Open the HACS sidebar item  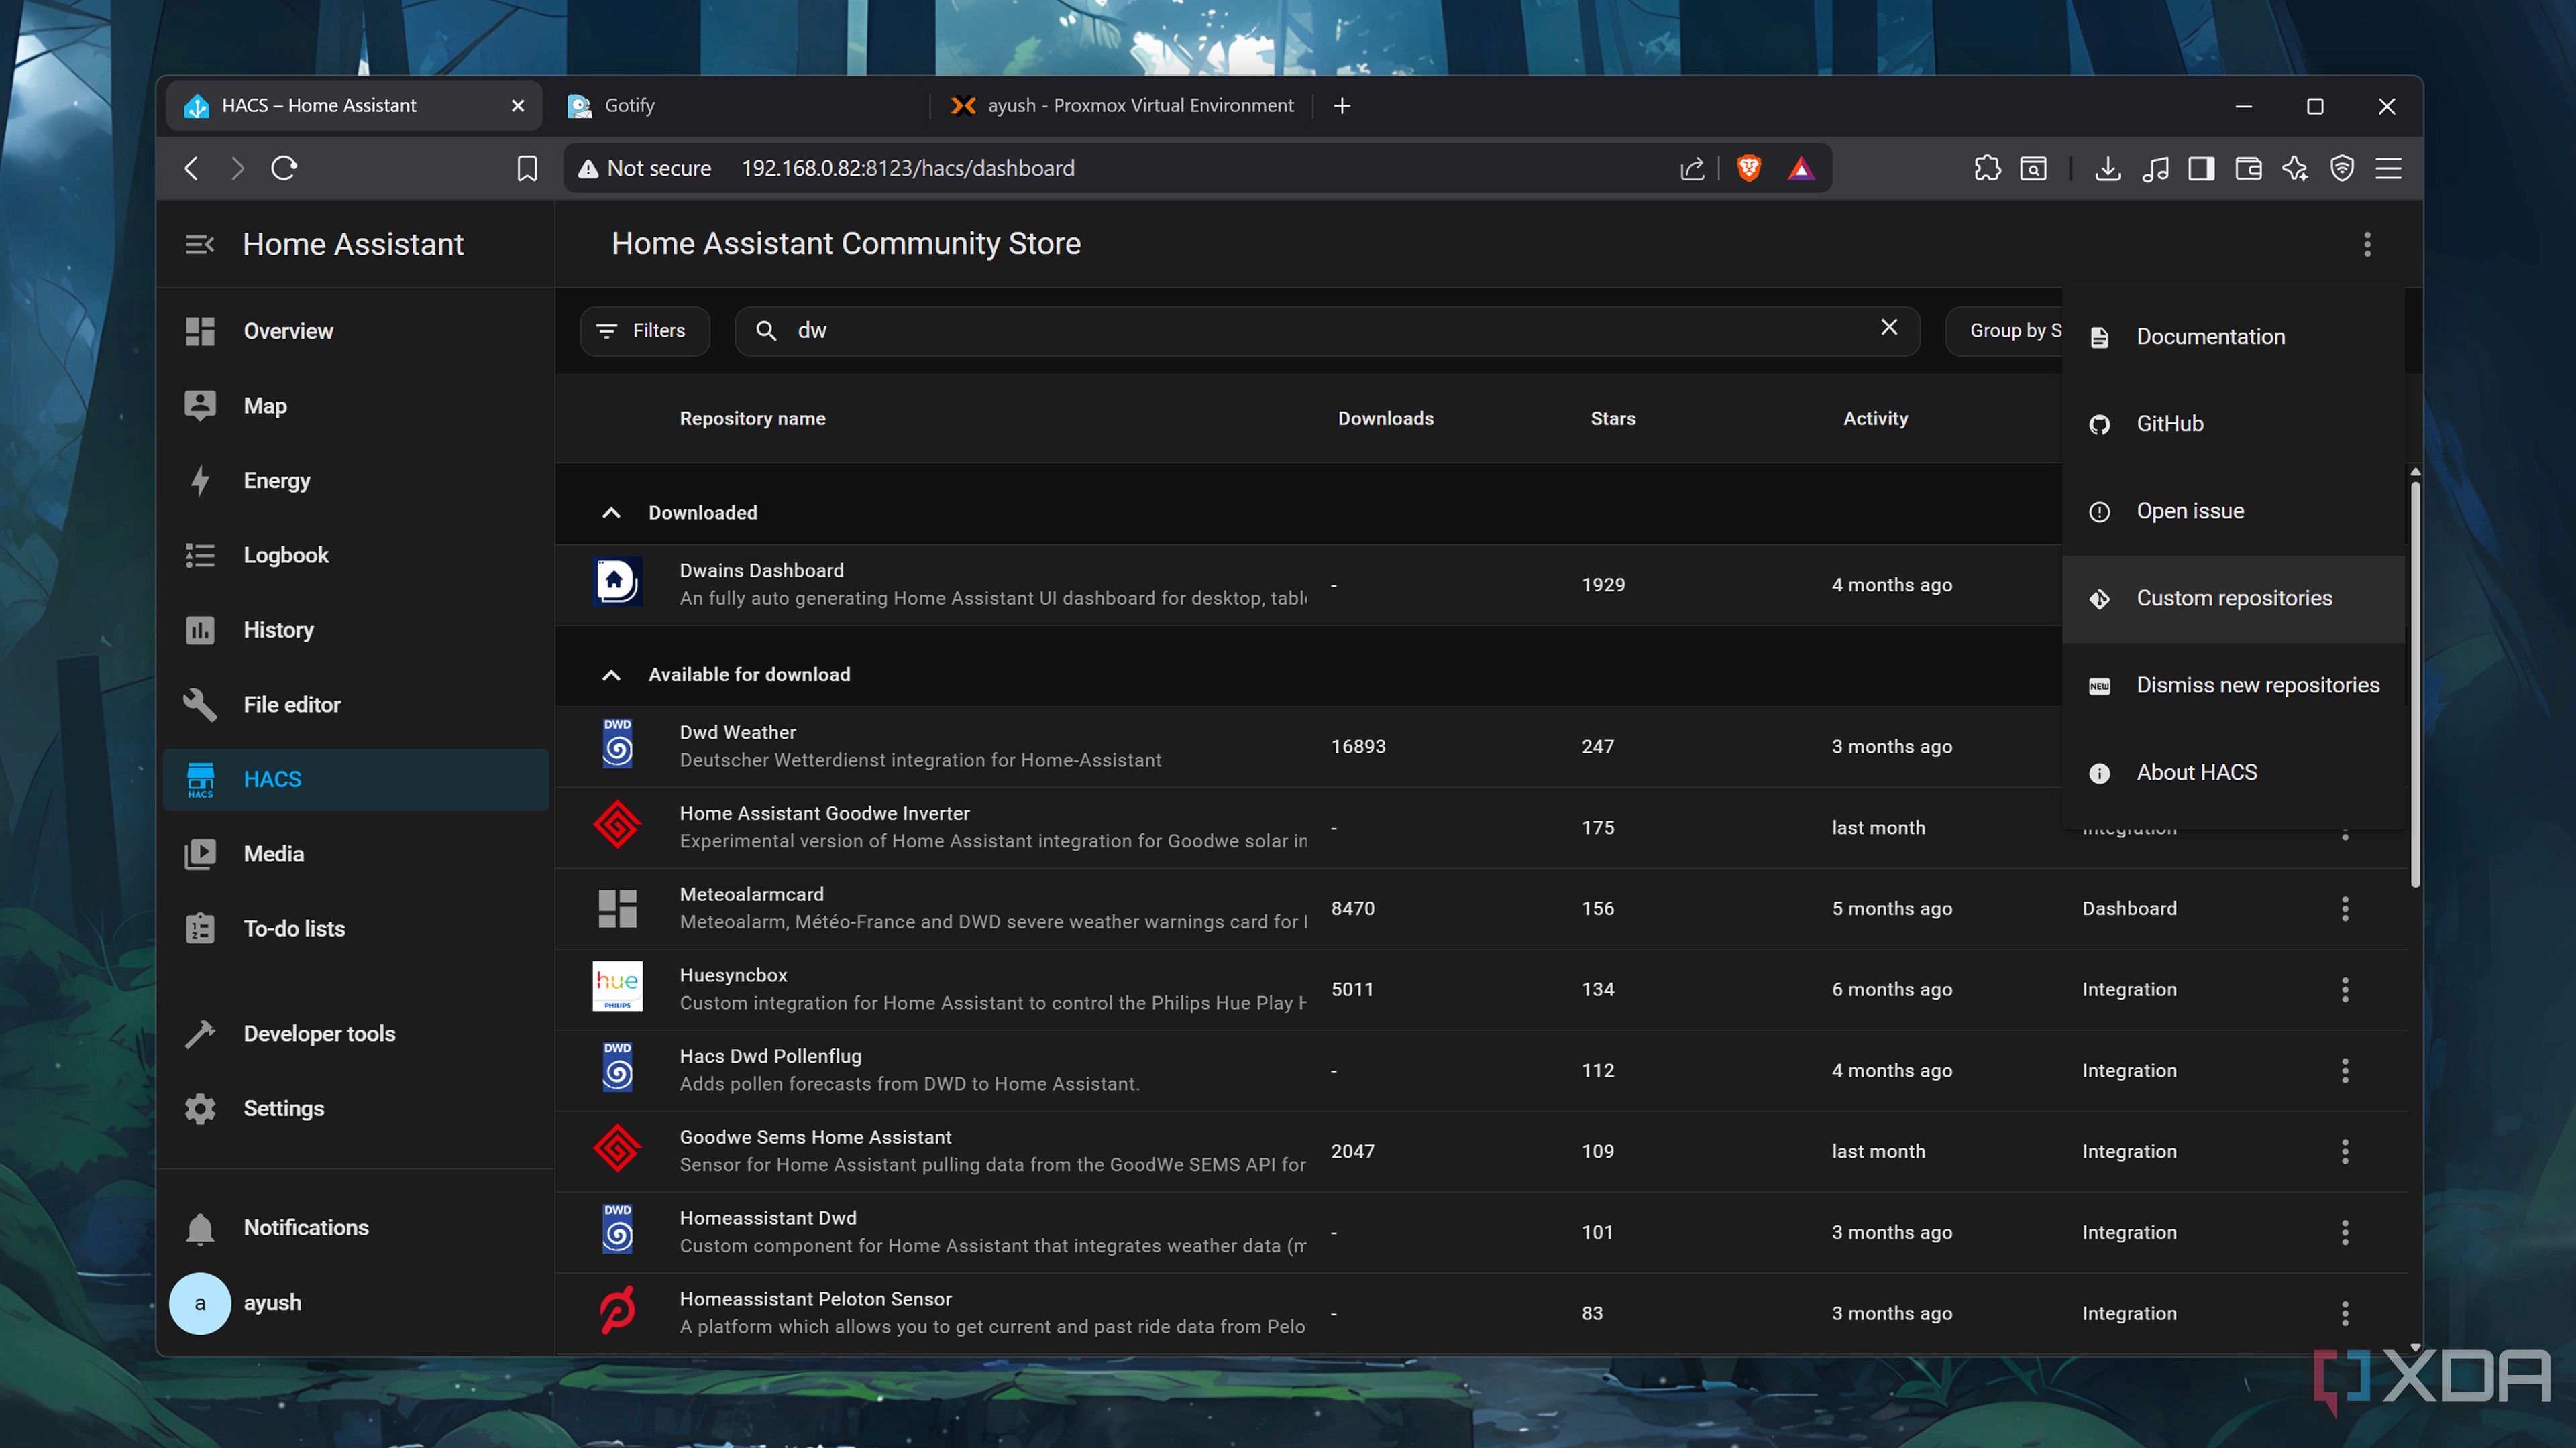click(x=355, y=778)
